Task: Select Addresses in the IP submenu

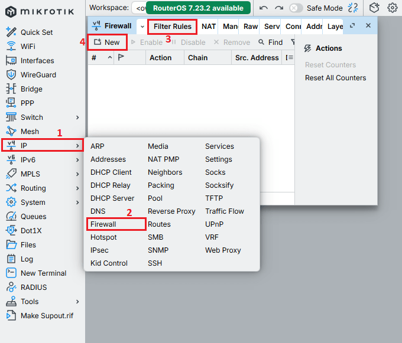Action: pos(108,159)
